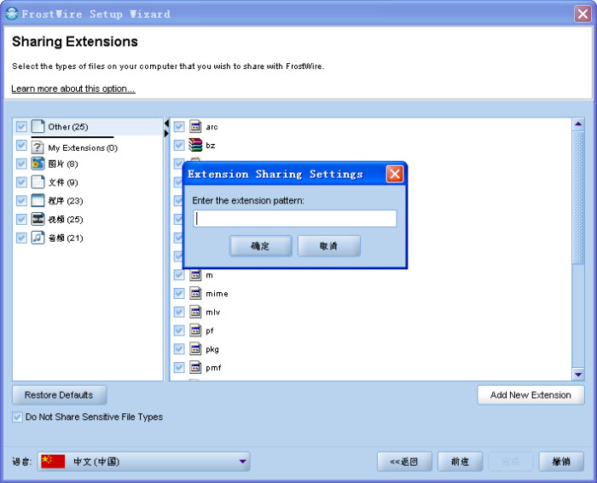597x483 pixels.
Task: Click Add New Extension button
Action: [530, 395]
